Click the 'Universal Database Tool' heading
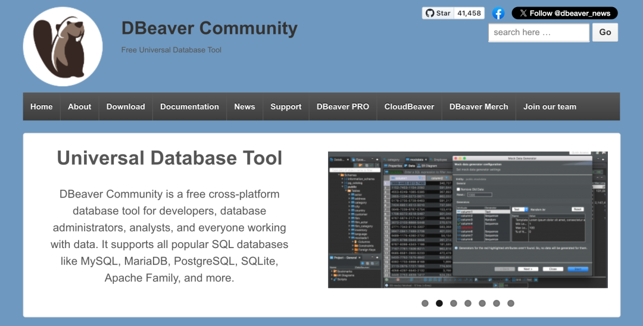Viewport: 643px width, 326px height. tap(169, 158)
